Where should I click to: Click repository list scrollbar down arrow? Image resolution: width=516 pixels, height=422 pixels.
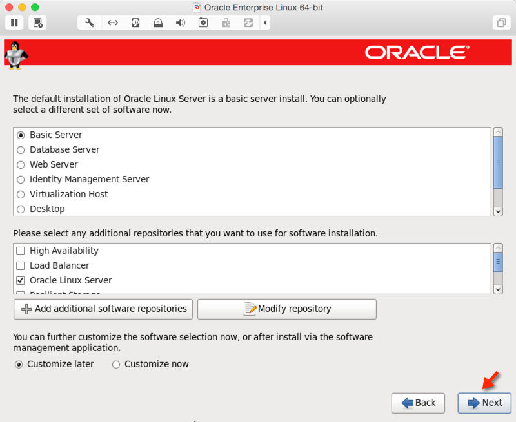(x=498, y=289)
